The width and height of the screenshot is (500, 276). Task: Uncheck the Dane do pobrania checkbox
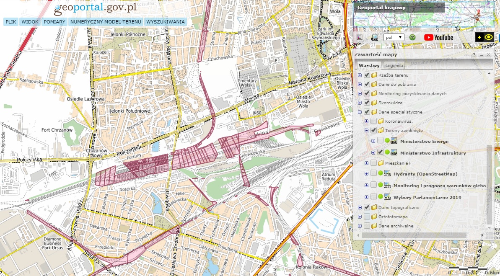click(x=367, y=85)
